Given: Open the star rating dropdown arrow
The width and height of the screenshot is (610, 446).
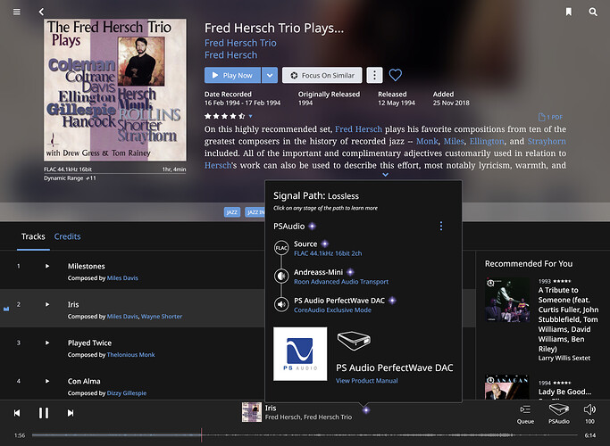Looking at the screenshot, I should pyautogui.click(x=251, y=116).
